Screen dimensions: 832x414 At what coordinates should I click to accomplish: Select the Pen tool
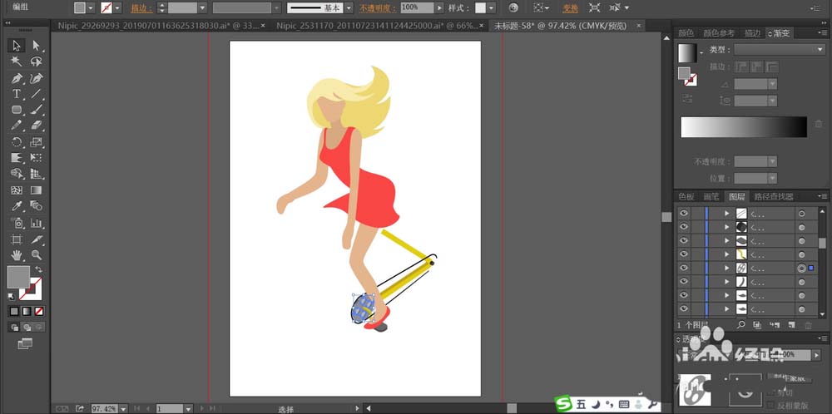pyautogui.click(x=17, y=78)
